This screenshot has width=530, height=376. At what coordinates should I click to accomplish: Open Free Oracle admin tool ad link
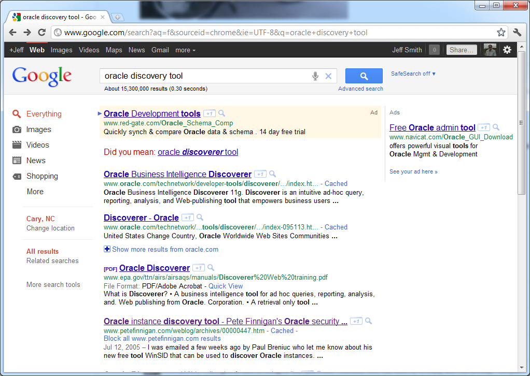click(x=433, y=127)
